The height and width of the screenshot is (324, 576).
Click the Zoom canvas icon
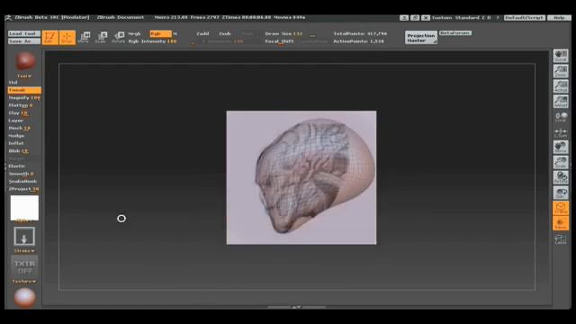(x=561, y=71)
